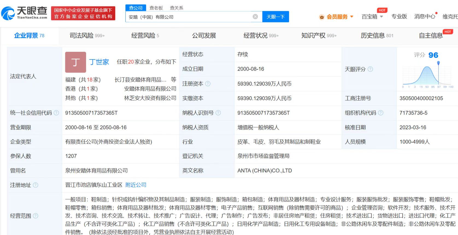Click help icon next to 注册地址

click(x=36, y=185)
